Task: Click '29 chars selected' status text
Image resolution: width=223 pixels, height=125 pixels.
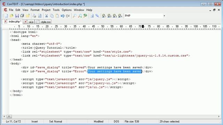Action: pyautogui.click(x=170, y=122)
